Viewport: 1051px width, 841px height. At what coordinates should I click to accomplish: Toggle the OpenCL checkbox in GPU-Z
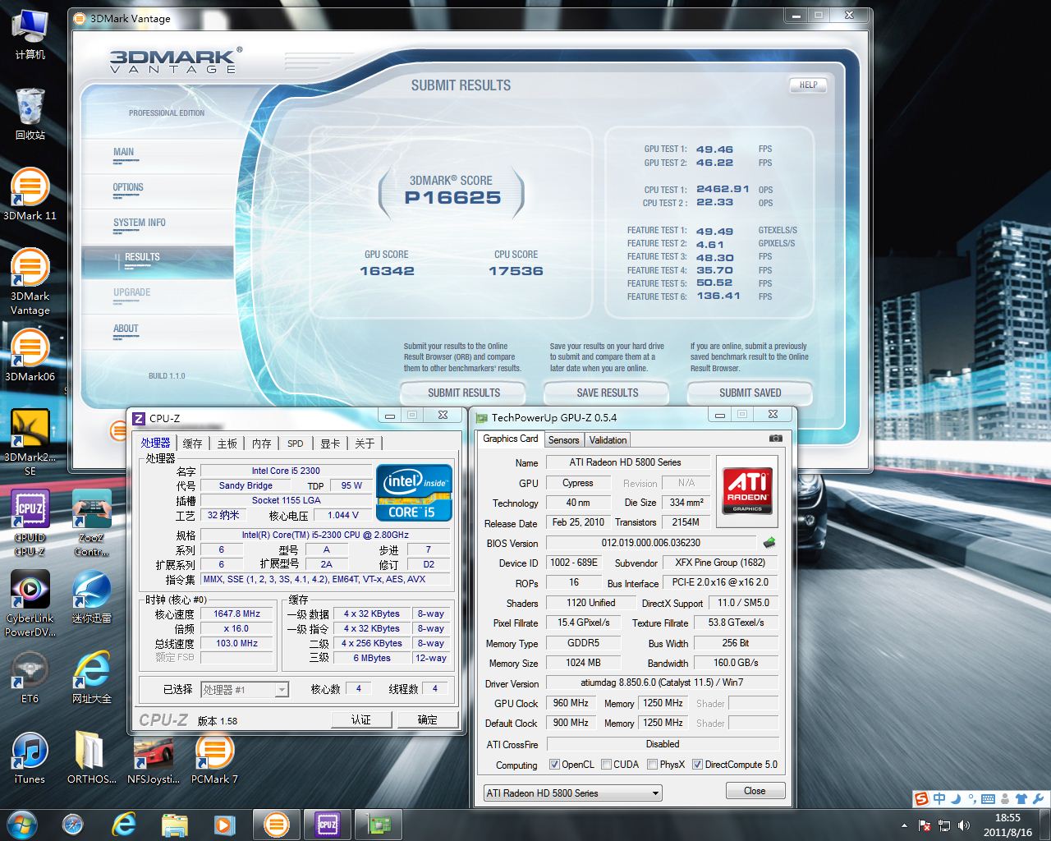tap(554, 765)
